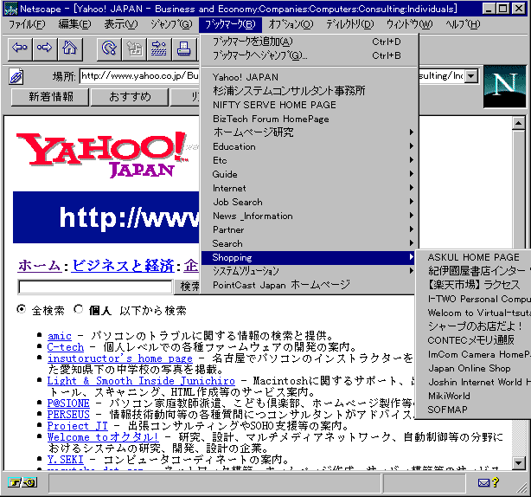531x497 pixels.
Task: Click the Netscape N logo
Action: click(x=504, y=87)
